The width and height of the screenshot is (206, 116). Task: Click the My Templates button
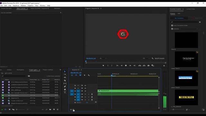(179, 18)
